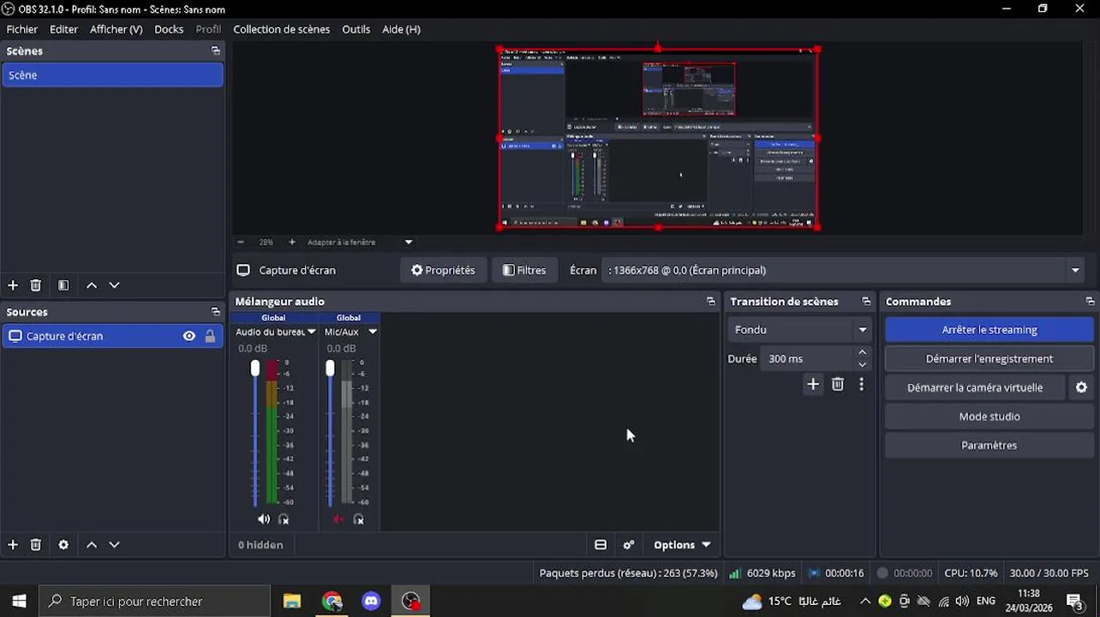Open the preview scaling 'Adapter à la fenêtre' dropdown
This screenshot has width=1100, height=617.
click(x=361, y=243)
